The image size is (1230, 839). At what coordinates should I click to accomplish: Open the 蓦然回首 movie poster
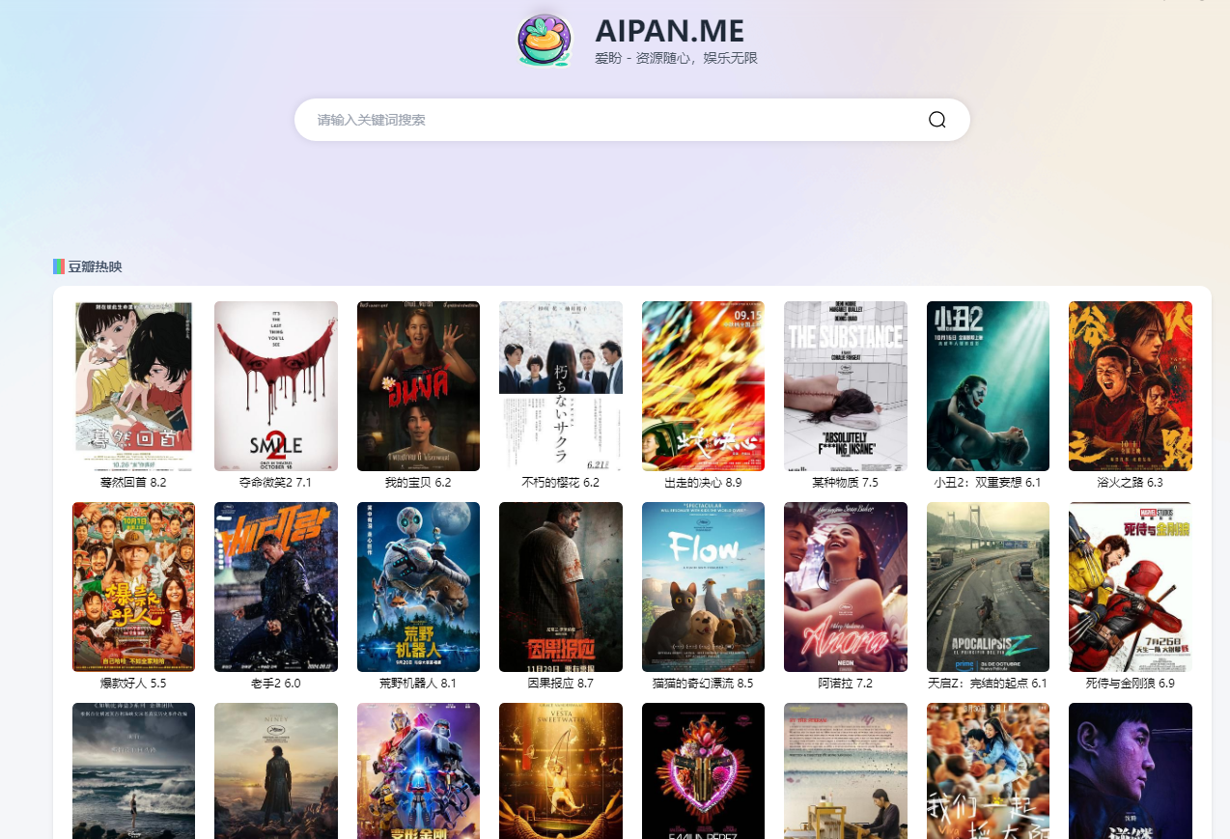[x=133, y=385]
